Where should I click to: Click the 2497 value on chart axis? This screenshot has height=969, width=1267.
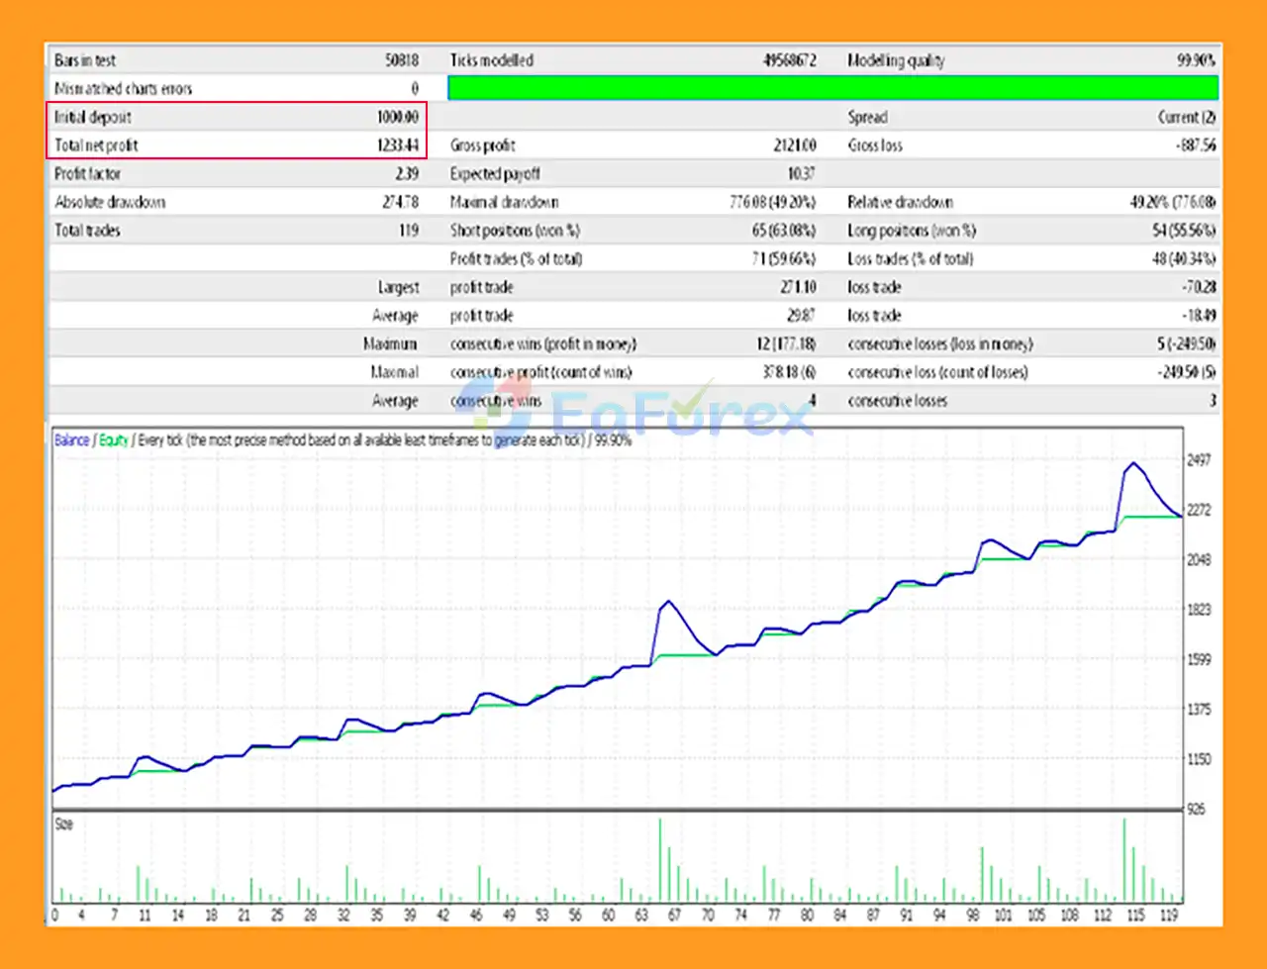point(1198,460)
